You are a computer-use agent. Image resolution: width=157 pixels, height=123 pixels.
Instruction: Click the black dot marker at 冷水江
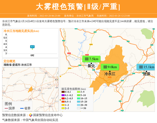(x=110, y=72)
